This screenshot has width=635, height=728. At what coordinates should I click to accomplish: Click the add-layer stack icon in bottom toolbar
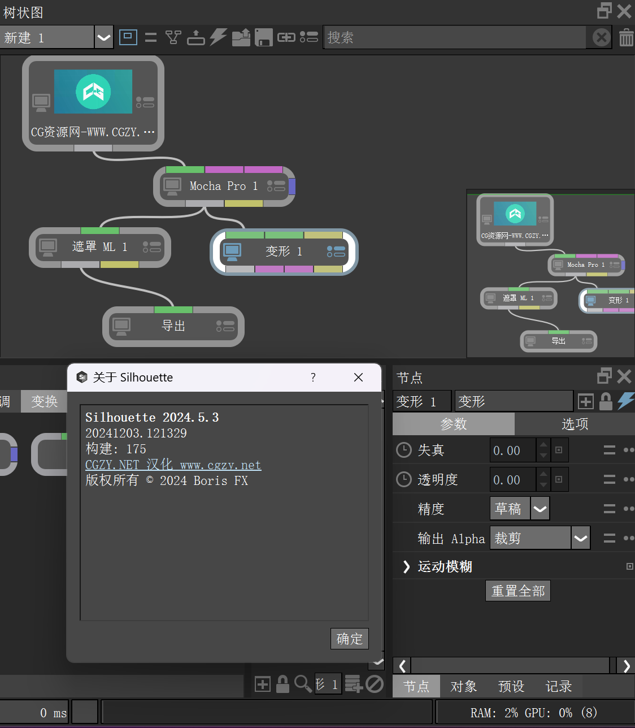pos(354,684)
